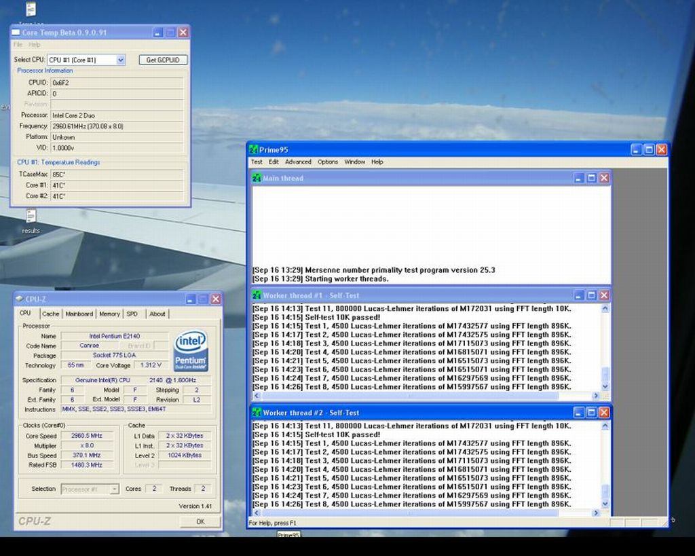The image size is (695, 556).
Task: Minimize the Main thread child window
Action: tap(578, 179)
